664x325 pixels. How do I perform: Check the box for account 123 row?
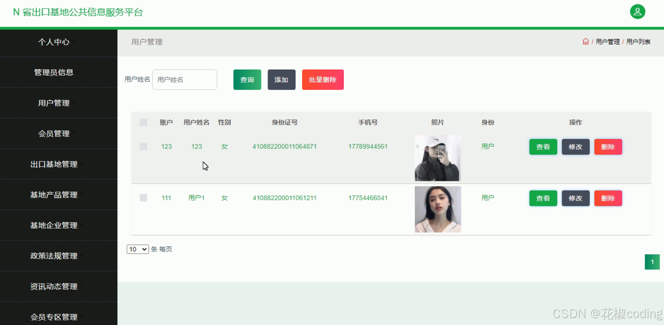pos(143,147)
